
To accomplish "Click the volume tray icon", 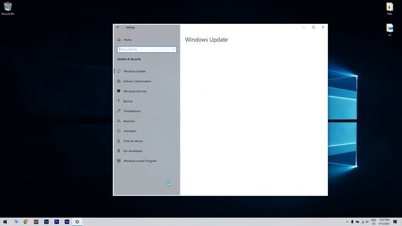I will (367, 222).
